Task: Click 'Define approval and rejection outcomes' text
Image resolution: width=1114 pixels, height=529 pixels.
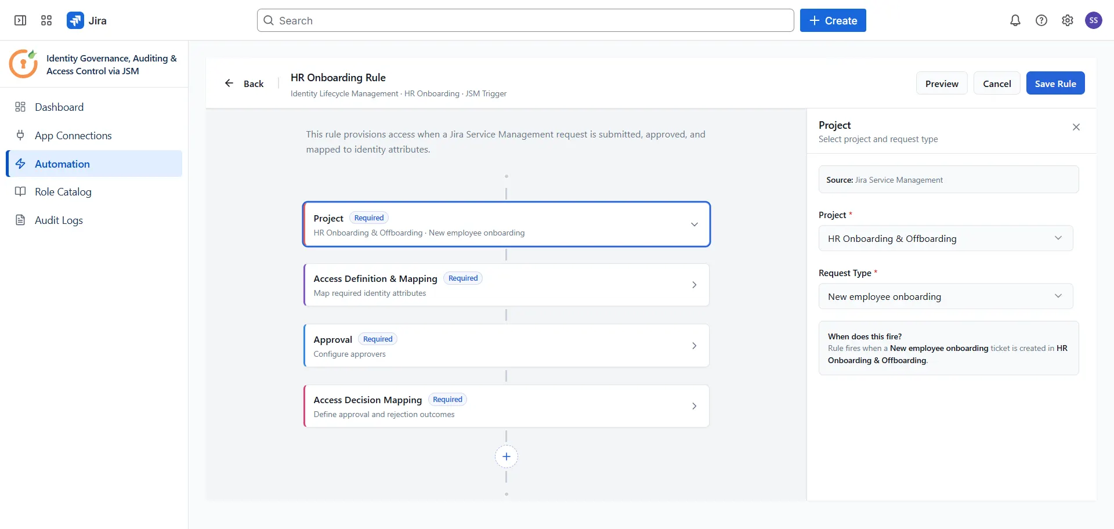Action: (384, 414)
